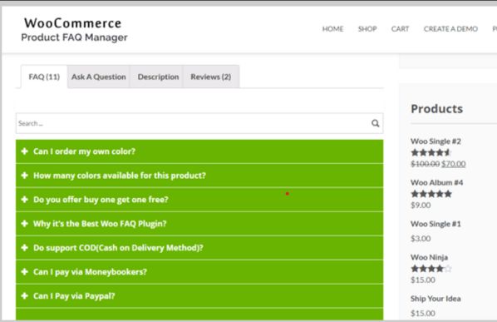The height and width of the screenshot is (322, 497).
Task: Click Woo Single #2 star rating
Action: coord(431,152)
